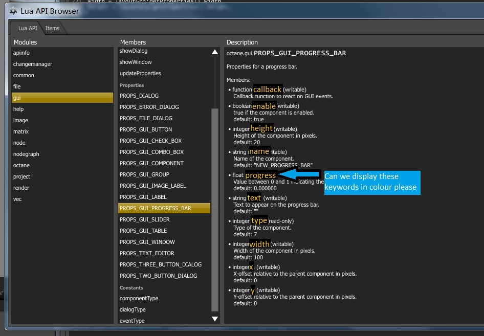The height and width of the screenshot is (336, 484).
Task: Click the Lua API Browser window icon
Action: pos(13,11)
